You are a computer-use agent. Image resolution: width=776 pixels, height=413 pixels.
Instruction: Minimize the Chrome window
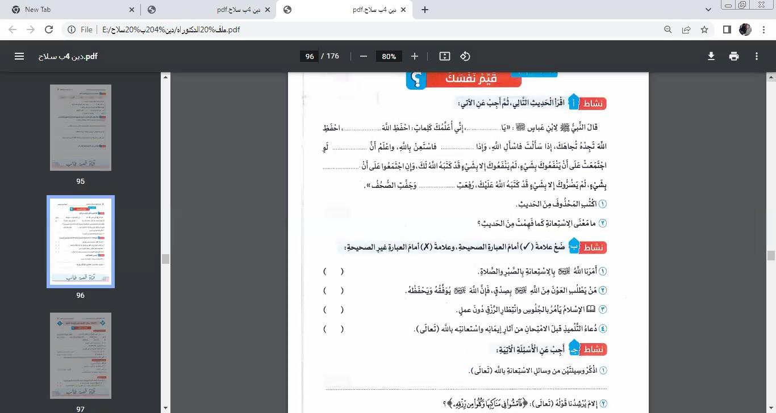click(728, 5)
